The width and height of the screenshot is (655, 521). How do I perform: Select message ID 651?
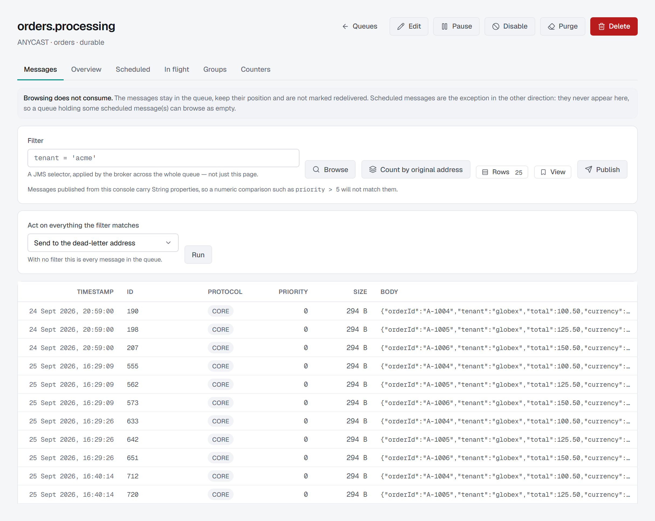click(133, 458)
